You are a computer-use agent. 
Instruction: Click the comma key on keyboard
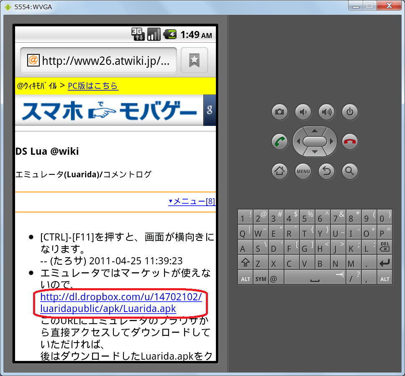(369, 278)
